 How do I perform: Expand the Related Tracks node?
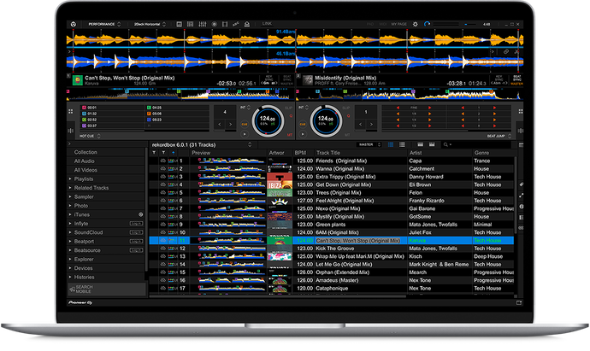(x=70, y=188)
